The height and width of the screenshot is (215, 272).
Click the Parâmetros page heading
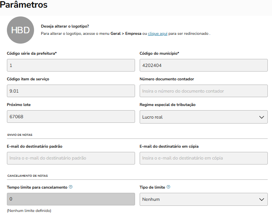point(24,5)
